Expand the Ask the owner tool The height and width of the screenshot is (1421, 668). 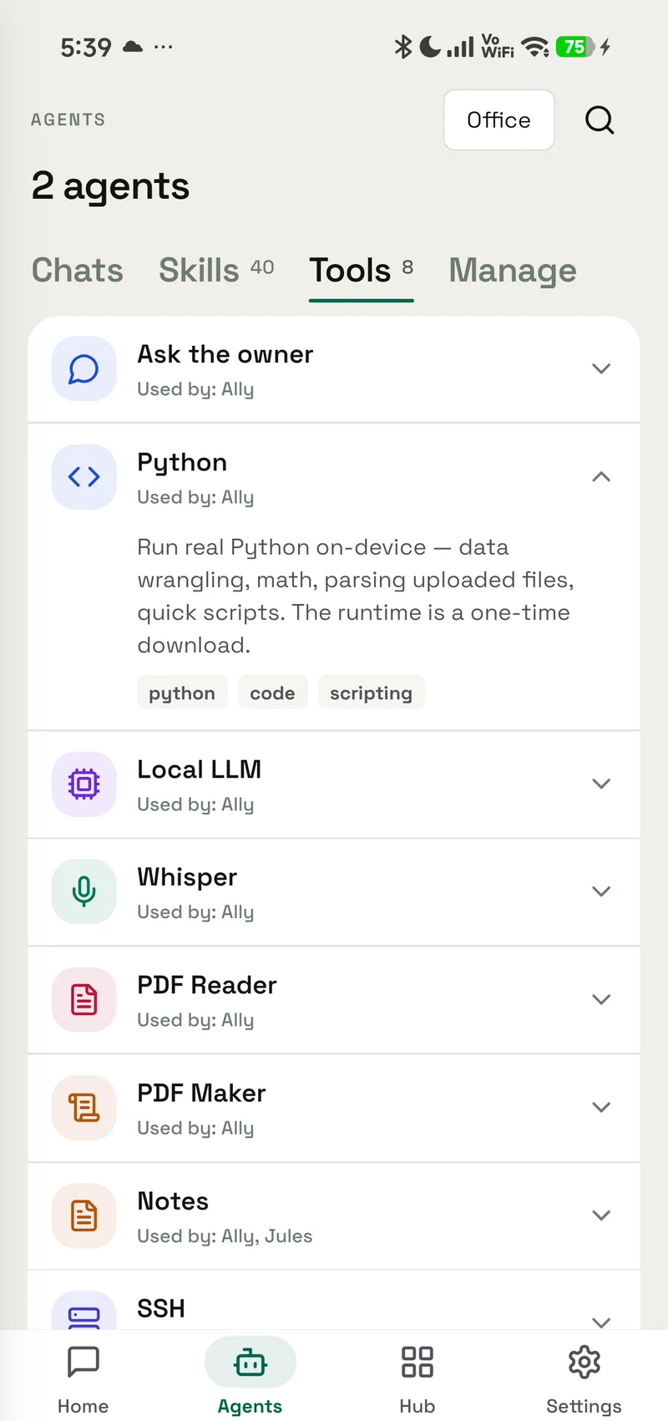pos(601,368)
